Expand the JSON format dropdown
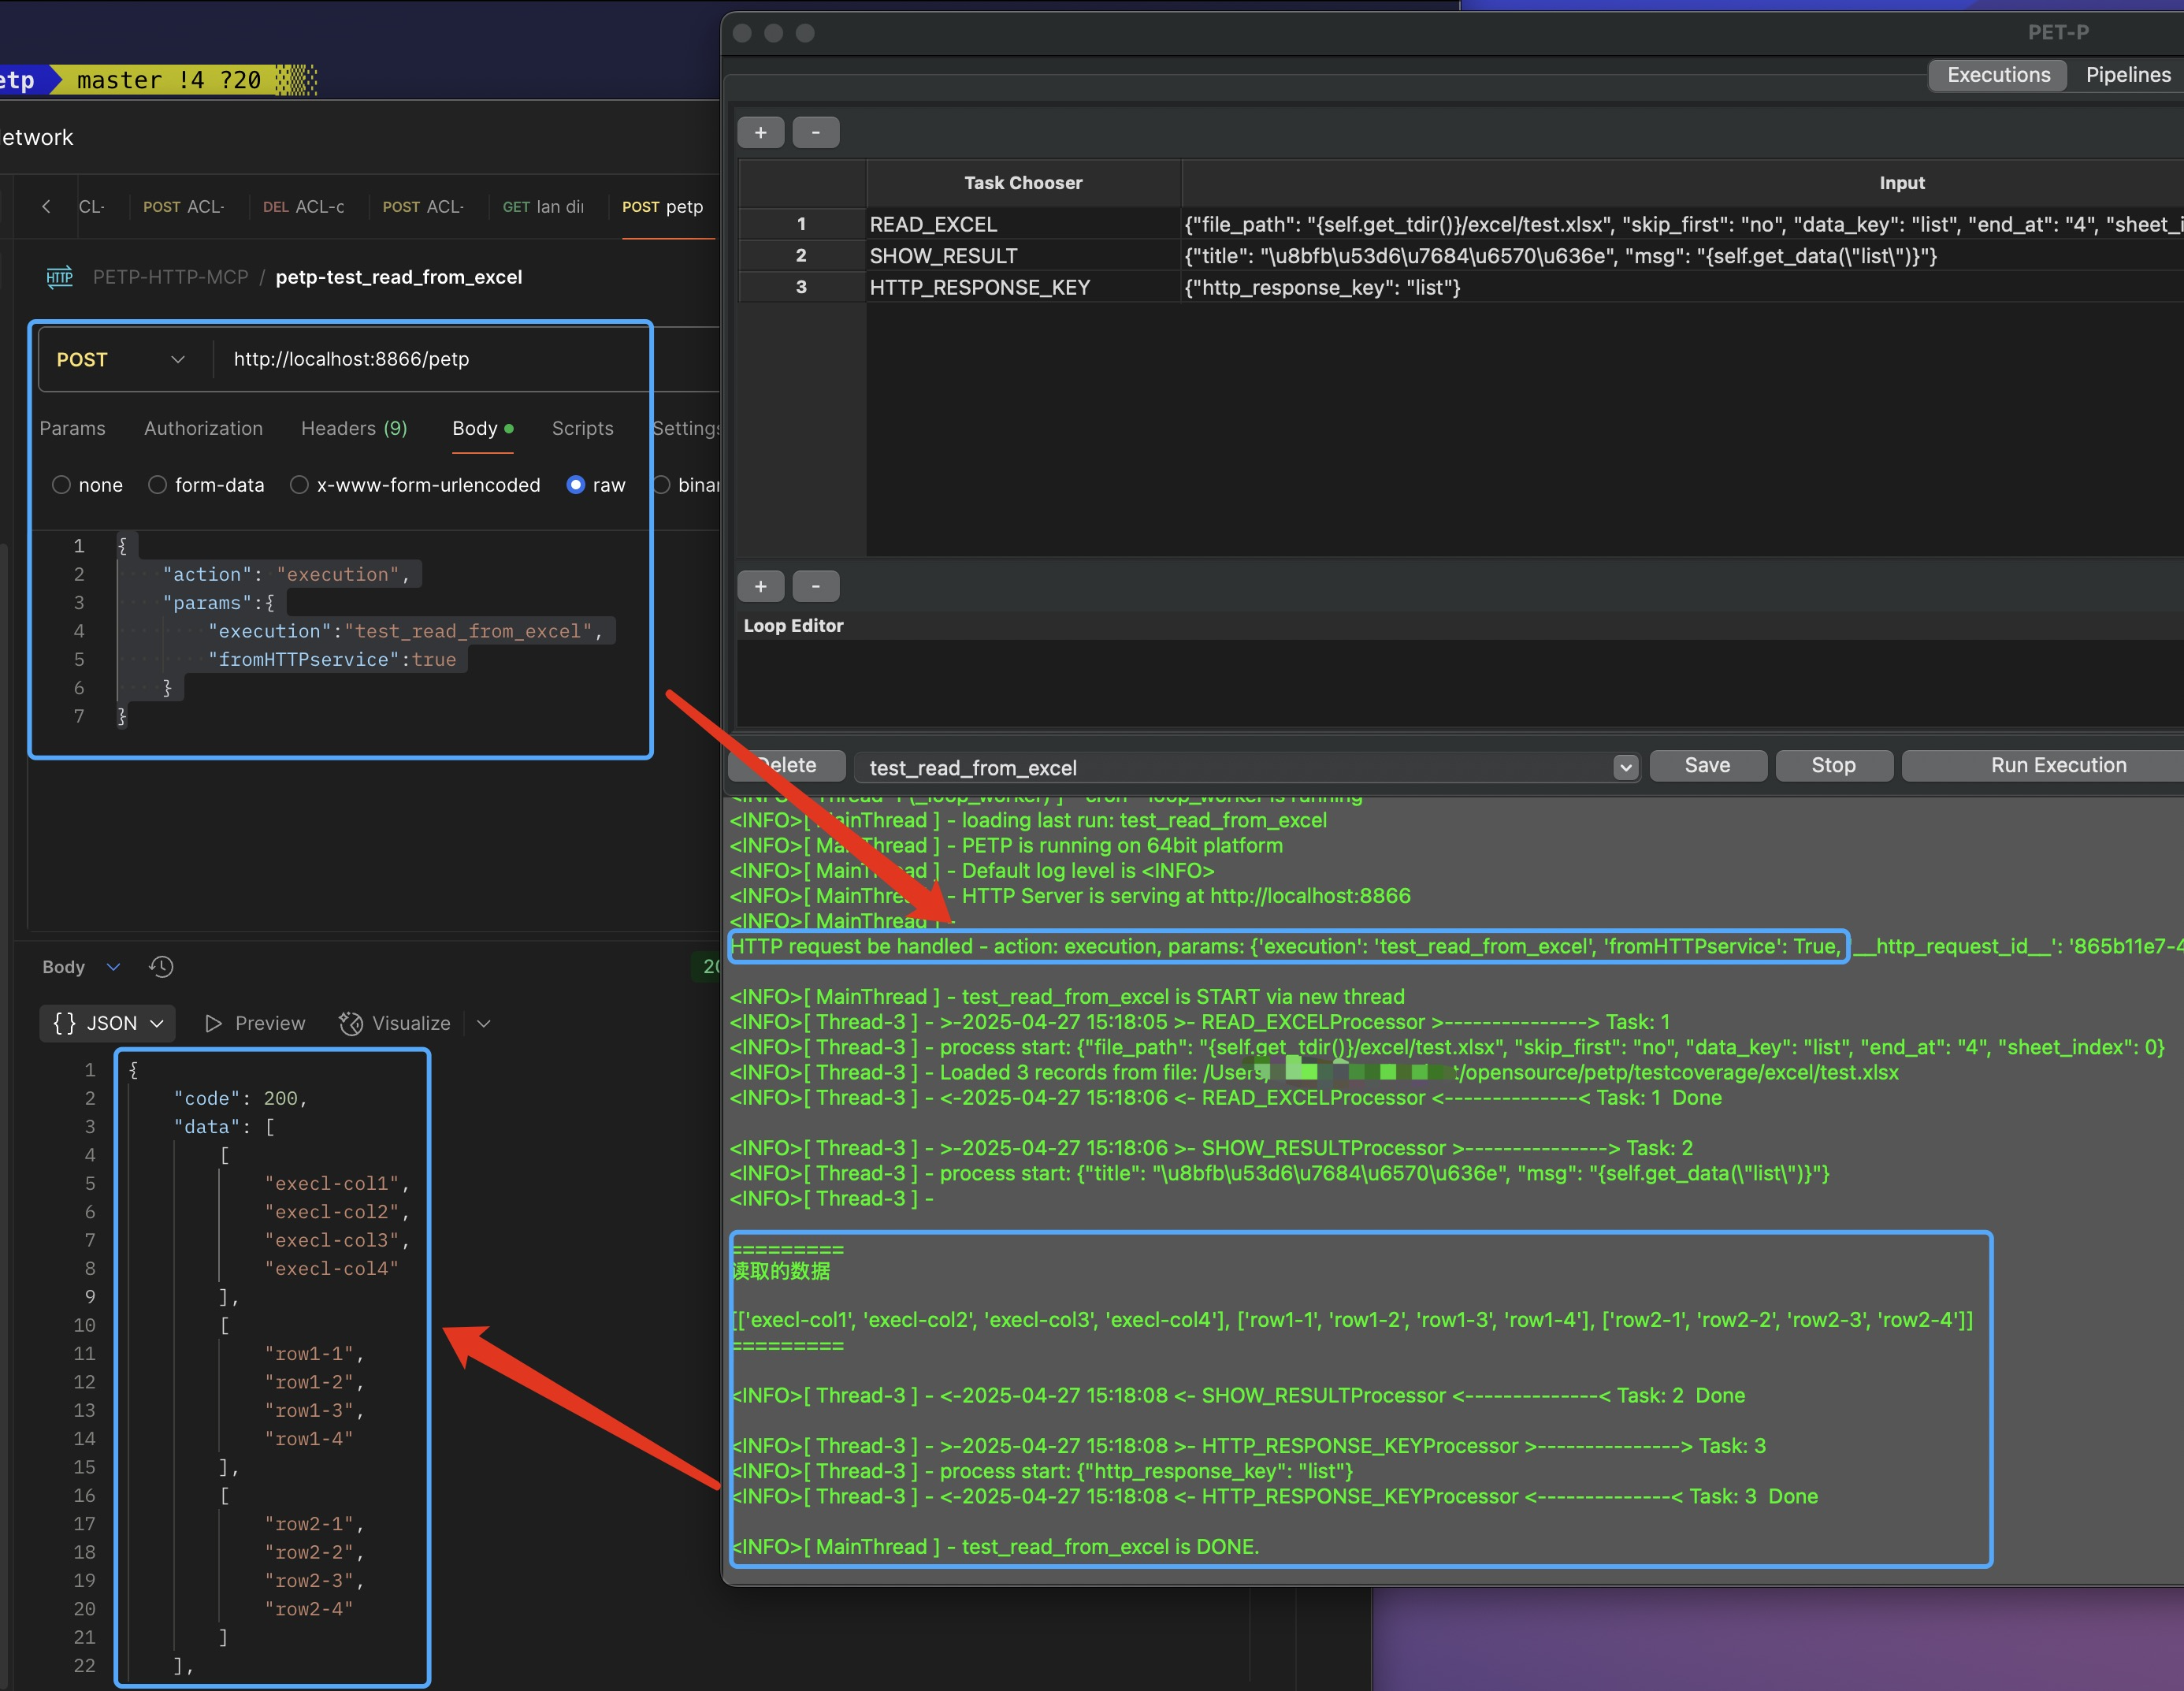This screenshot has height=1691, width=2184. pos(108,1023)
